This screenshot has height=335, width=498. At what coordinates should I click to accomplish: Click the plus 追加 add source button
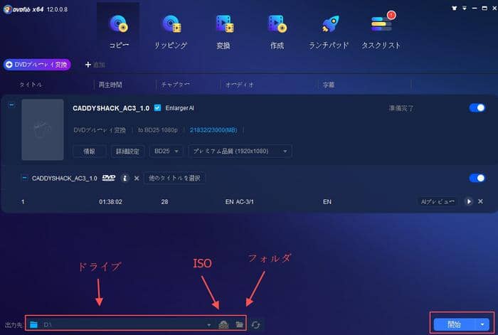click(x=95, y=65)
